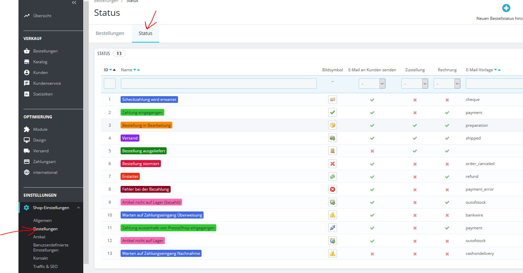Image resolution: width=523 pixels, height=273 pixels.
Task: Click the red X icon for Bestellung storniert
Action: tap(333, 164)
